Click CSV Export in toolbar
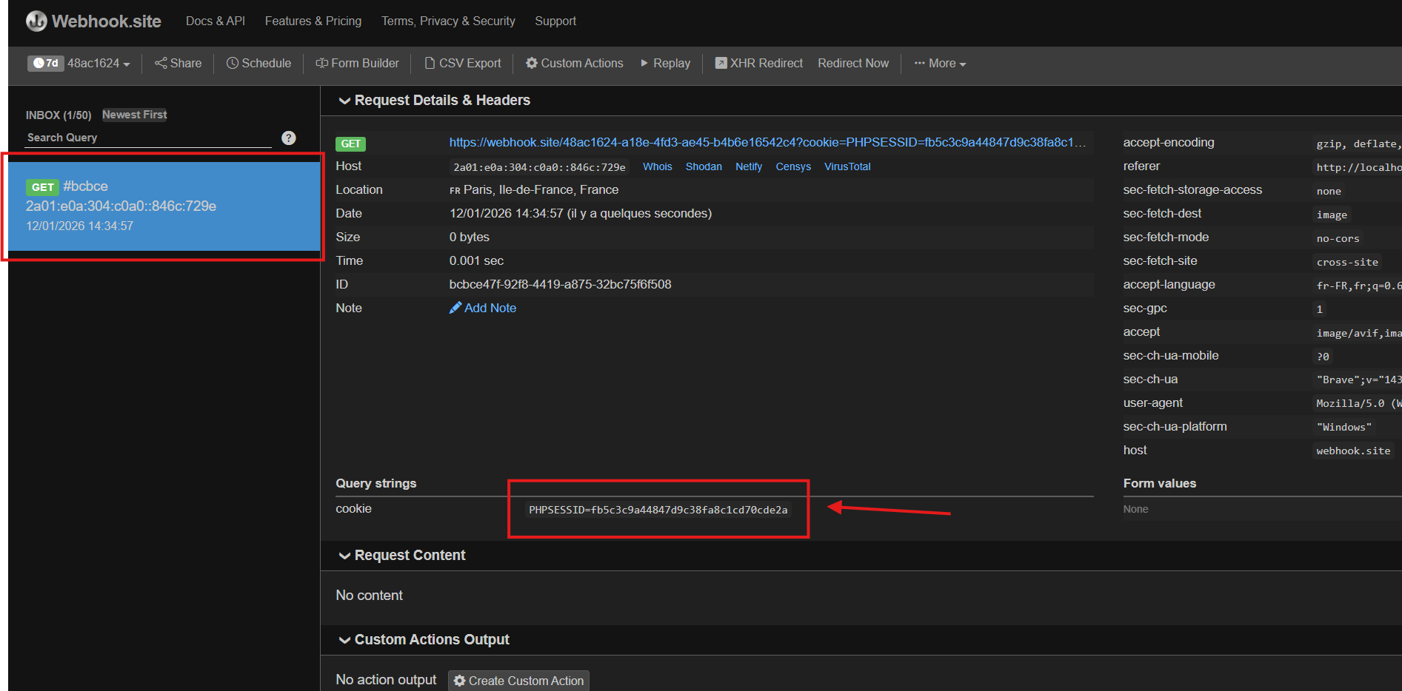This screenshot has height=691, width=1402. click(463, 64)
